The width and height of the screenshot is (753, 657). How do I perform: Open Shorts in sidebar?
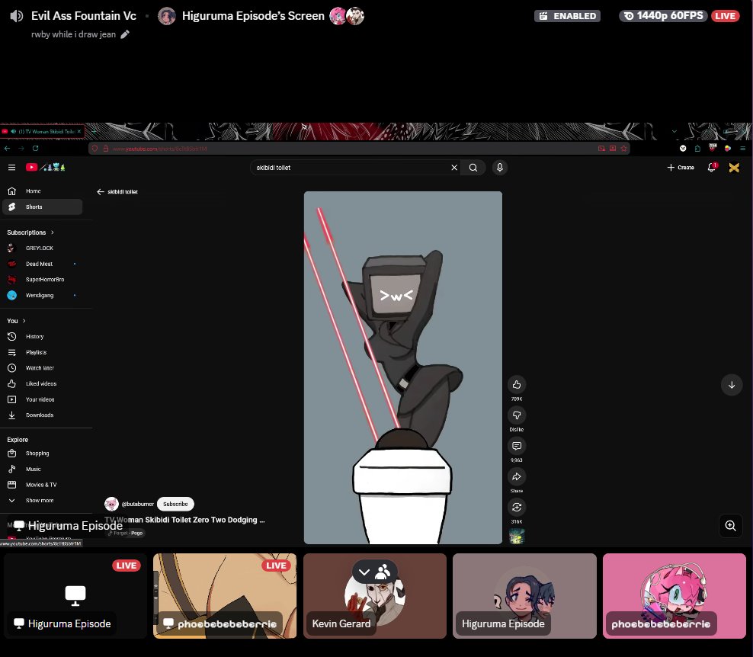point(42,207)
